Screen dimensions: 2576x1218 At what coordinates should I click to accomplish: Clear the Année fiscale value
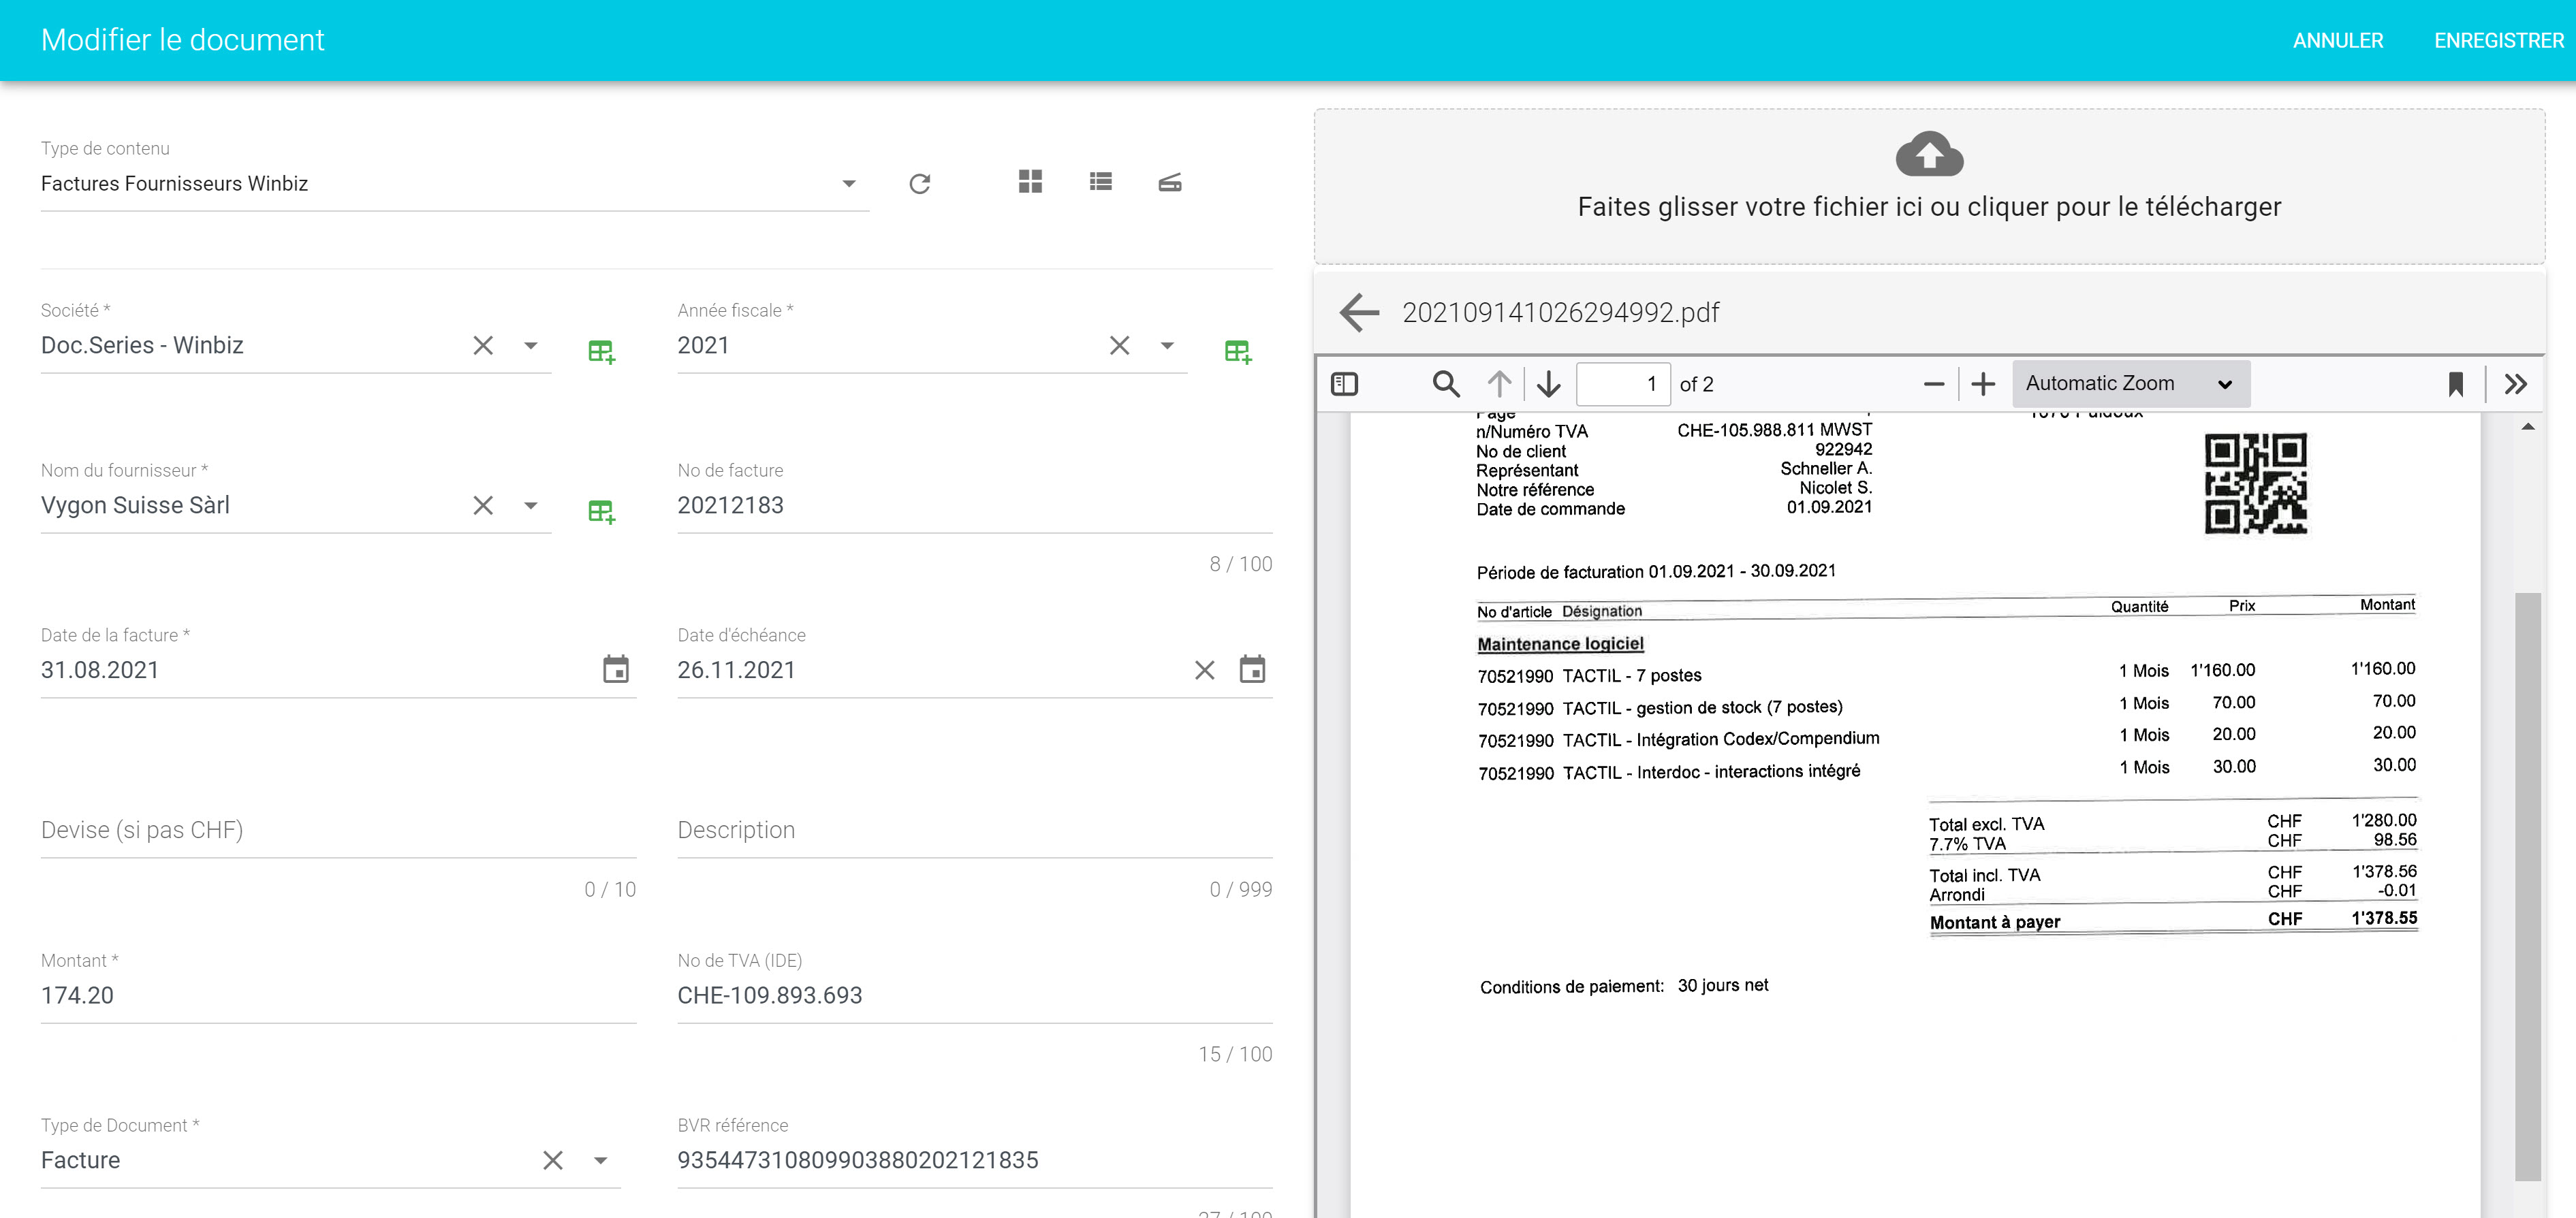pyautogui.click(x=1119, y=346)
